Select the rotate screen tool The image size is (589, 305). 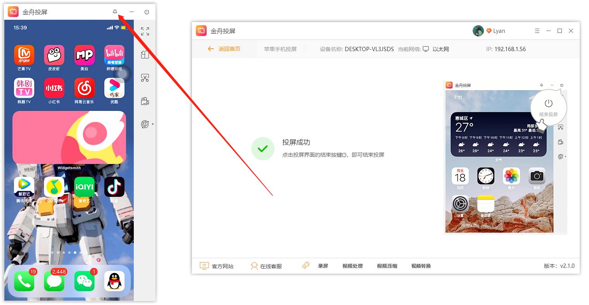(145, 54)
